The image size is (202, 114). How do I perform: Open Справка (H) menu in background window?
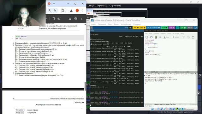[x=115, y=6]
